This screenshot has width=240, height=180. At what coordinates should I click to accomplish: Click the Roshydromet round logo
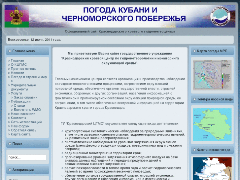pos(220,17)
